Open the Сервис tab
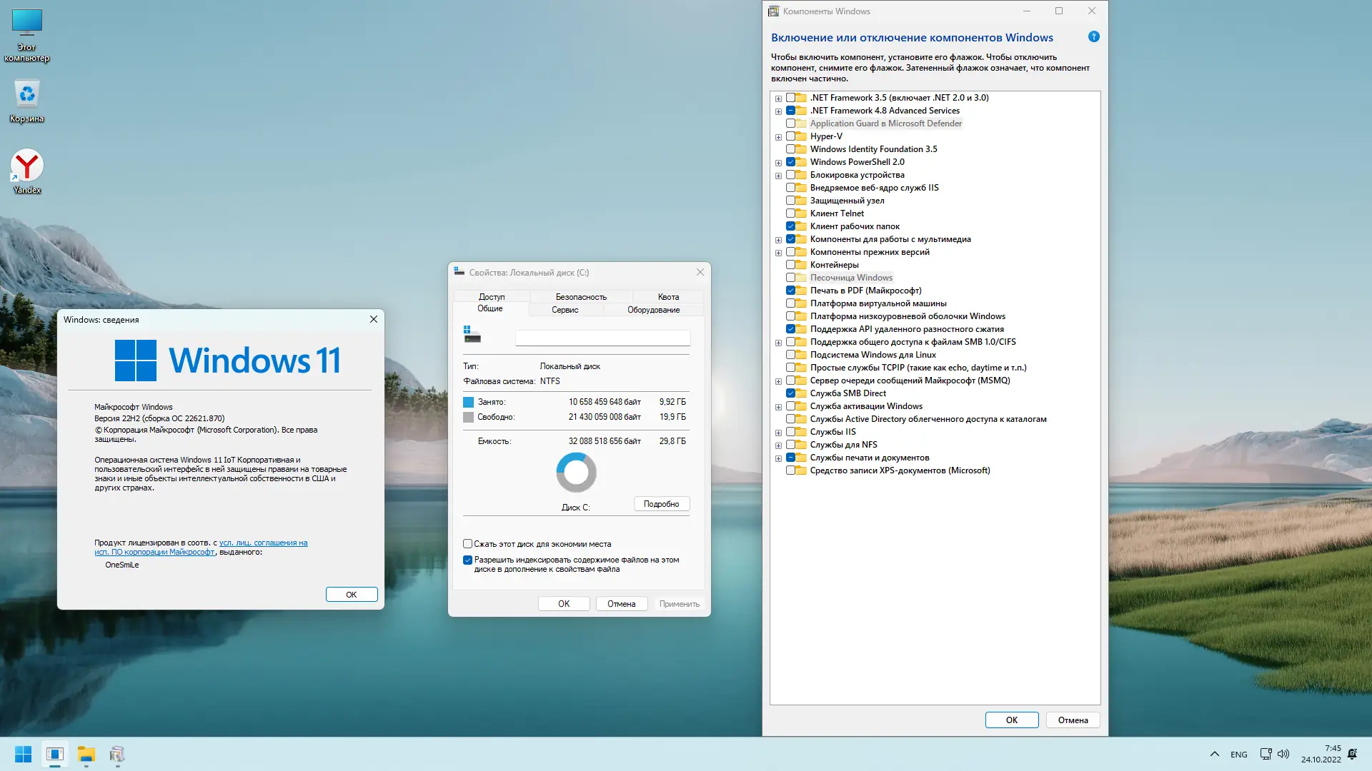Screen dimensions: 1372x771 (x=565, y=310)
